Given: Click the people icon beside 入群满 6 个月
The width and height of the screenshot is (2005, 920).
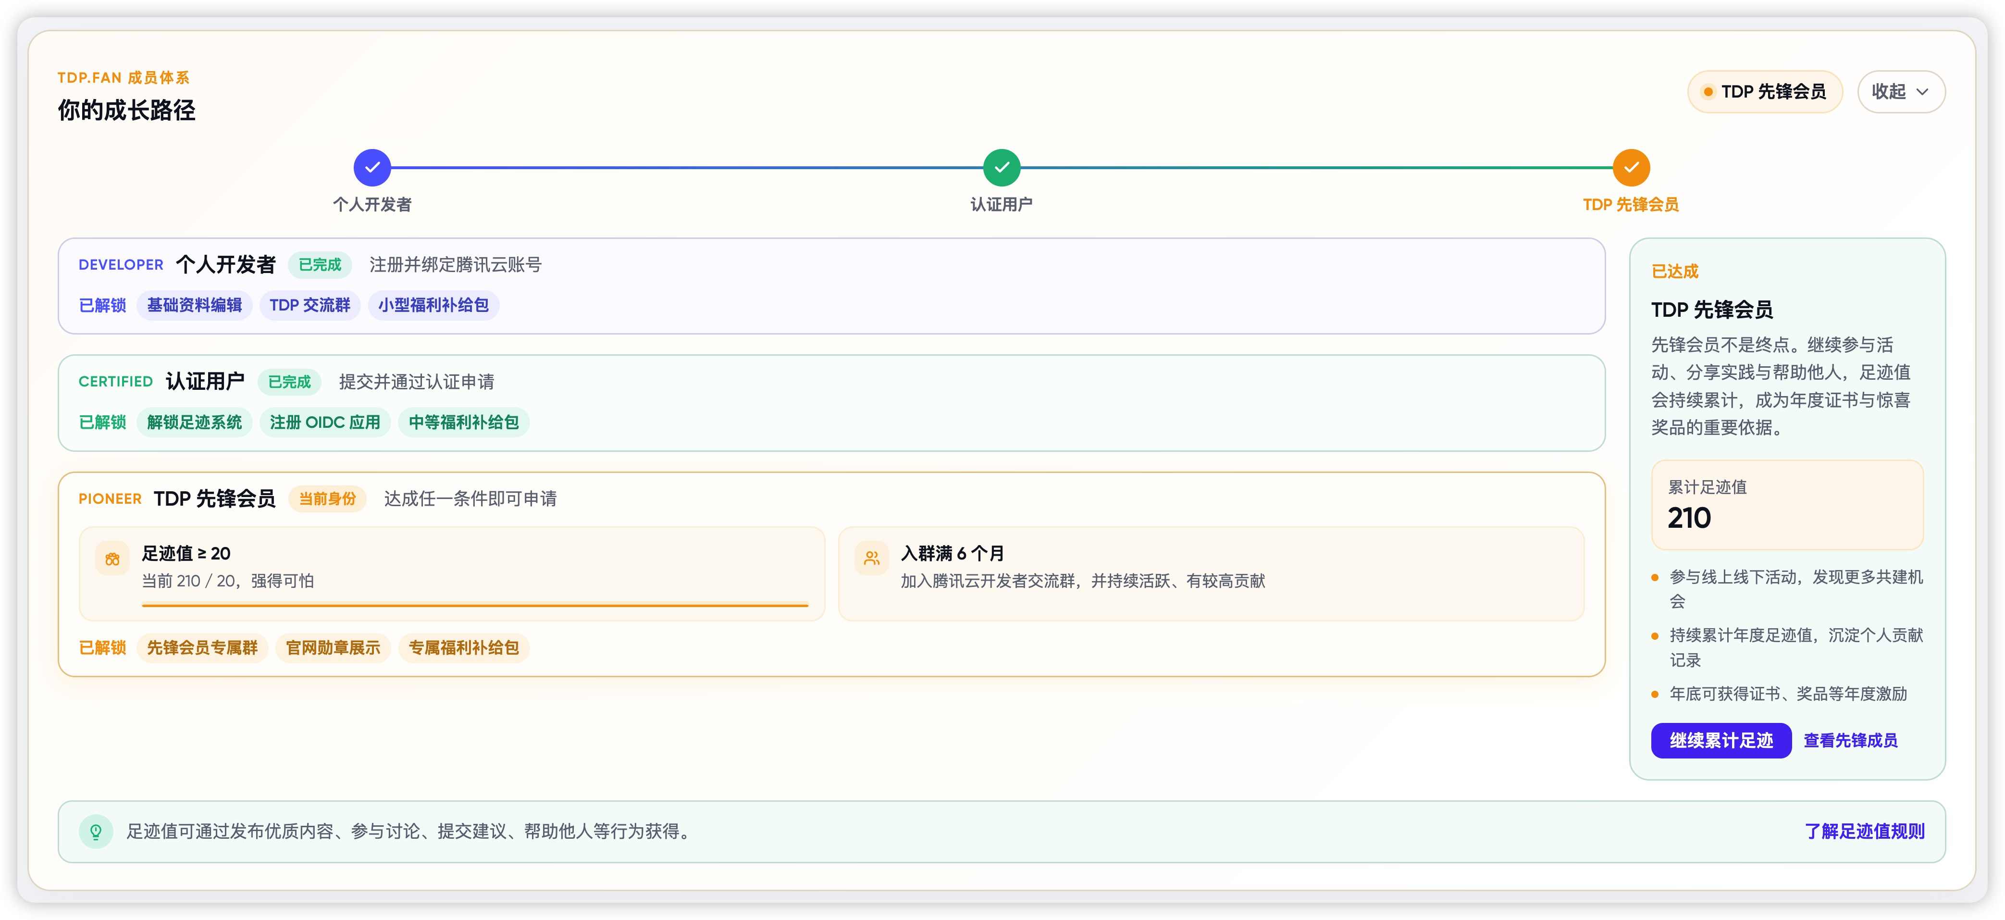Looking at the screenshot, I should tap(871, 558).
